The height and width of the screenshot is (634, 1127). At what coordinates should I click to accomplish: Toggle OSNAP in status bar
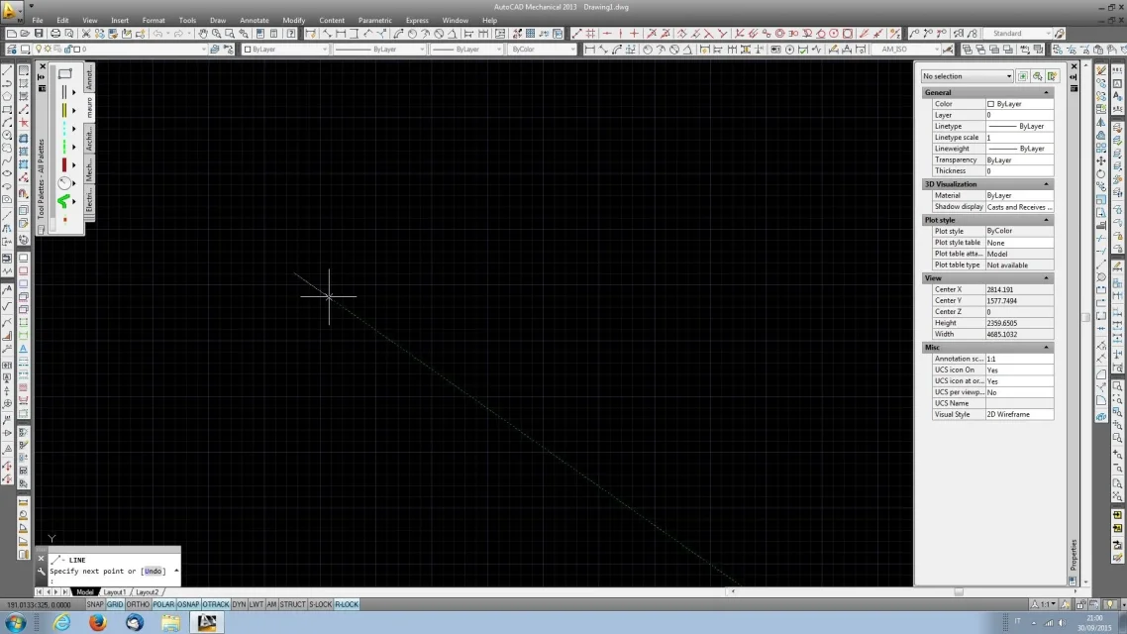tap(188, 604)
